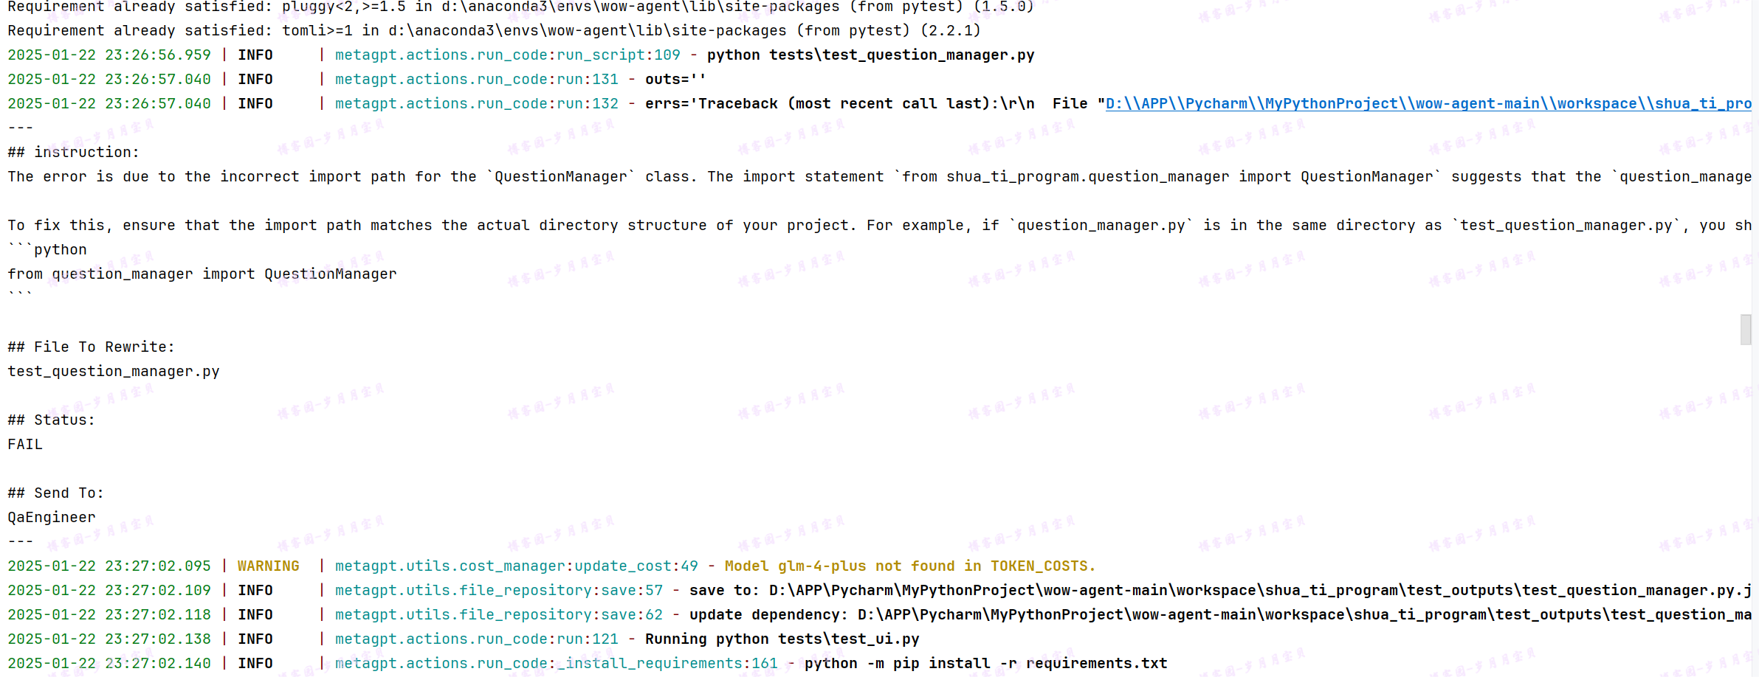Click the 'update dependency: D:\APP\Pycharm...' log message
Viewport: 1759px width, 677px height.
click(x=1220, y=615)
